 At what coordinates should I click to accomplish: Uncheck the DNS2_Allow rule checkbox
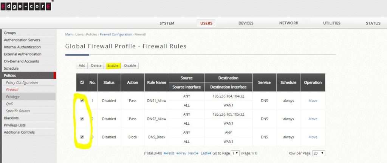tap(82, 119)
